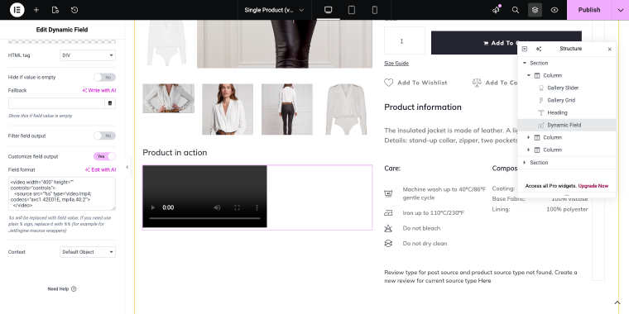Image resolution: width=629 pixels, height=314 pixels.
Task: Switch to mobile responsive view
Action: click(x=375, y=10)
